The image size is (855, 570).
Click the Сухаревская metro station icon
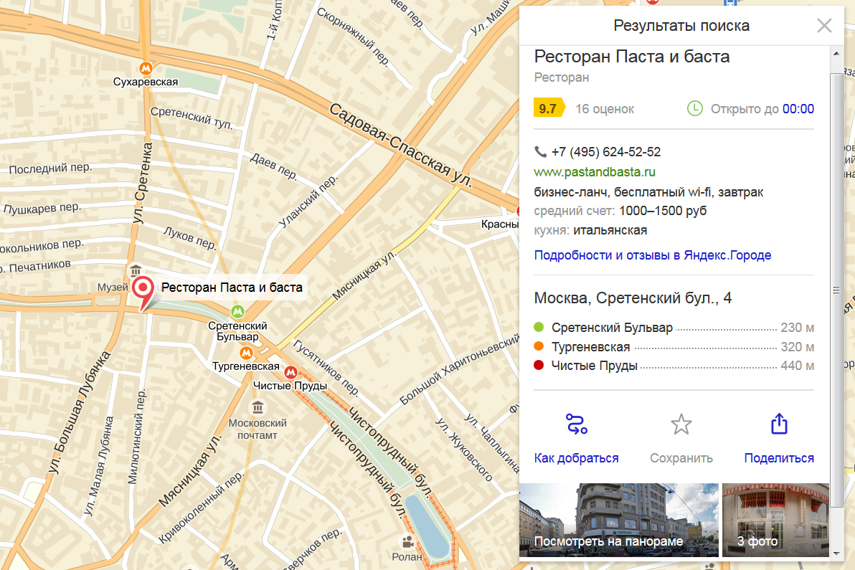[146, 67]
